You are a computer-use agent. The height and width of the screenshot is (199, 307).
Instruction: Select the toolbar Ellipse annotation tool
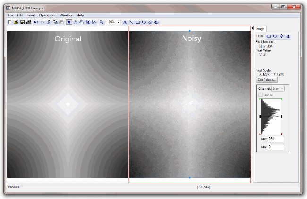pyautogui.click(x=144, y=22)
